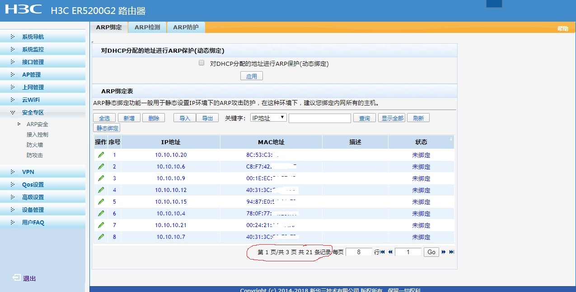Edit the row 5 entry 10.10.10.15
This screenshot has height=292, width=576.
pos(101,201)
